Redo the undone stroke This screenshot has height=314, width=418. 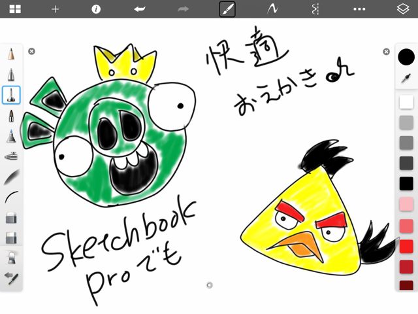[x=183, y=9]
